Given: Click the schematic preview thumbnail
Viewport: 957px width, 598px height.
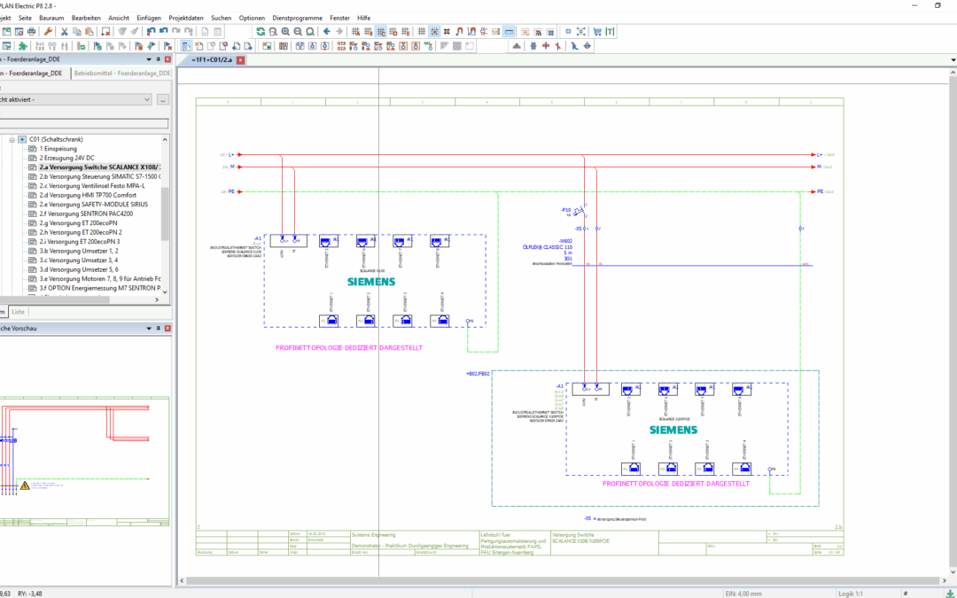Looking at the screenshot, I should point(84,461).
